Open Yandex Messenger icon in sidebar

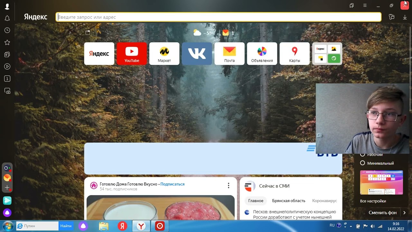tap(7, 200)
